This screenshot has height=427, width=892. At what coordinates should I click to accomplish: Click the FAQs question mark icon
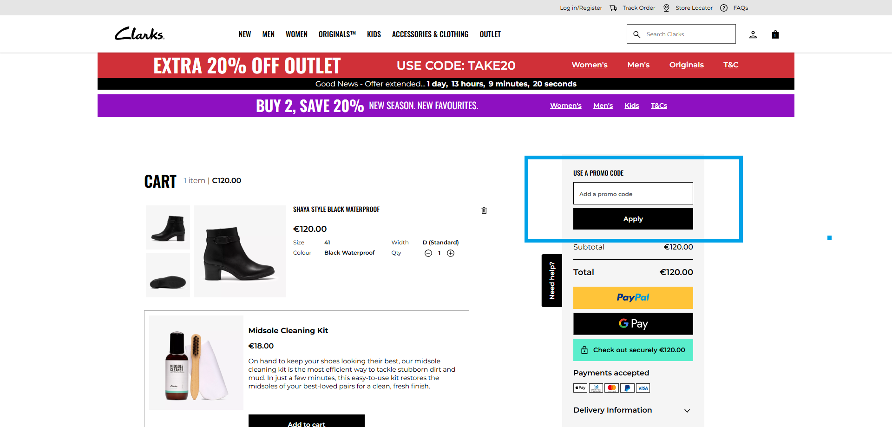click(724, 8)
